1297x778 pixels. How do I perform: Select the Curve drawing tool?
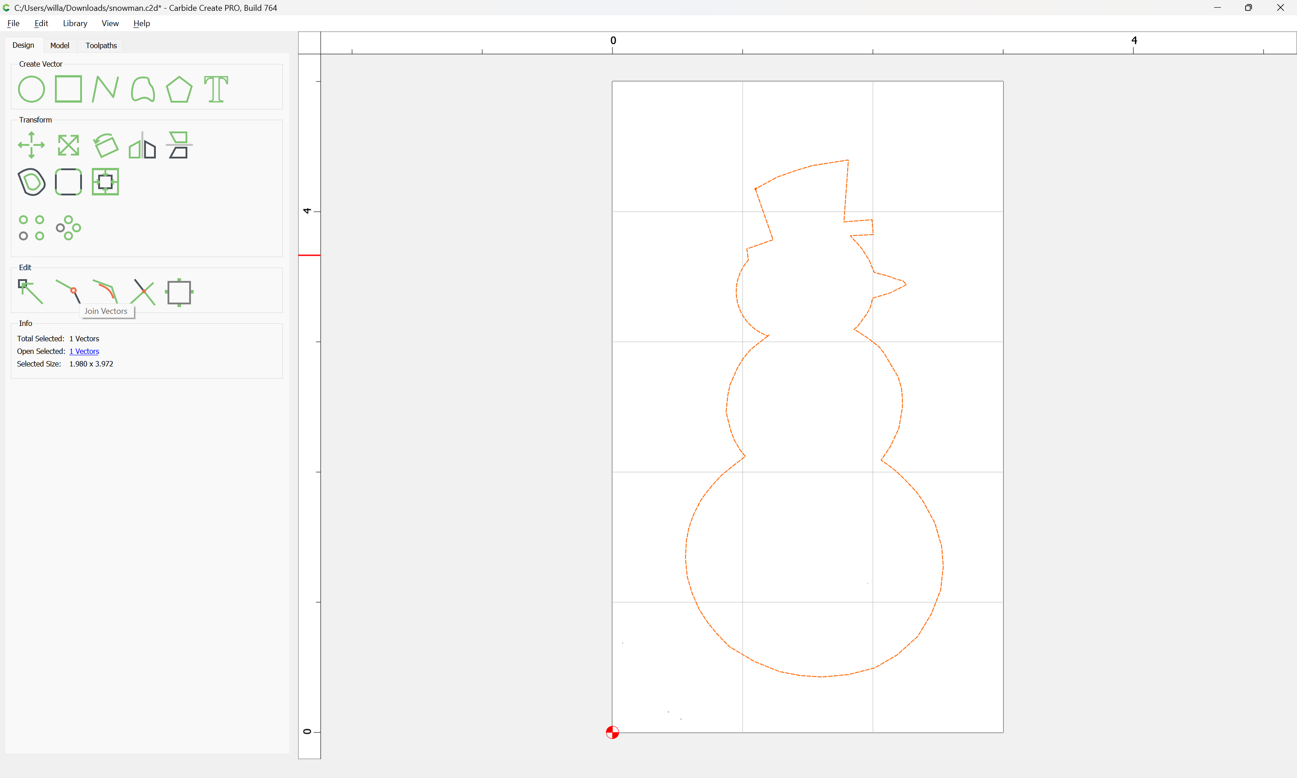[x=143, y=89]
